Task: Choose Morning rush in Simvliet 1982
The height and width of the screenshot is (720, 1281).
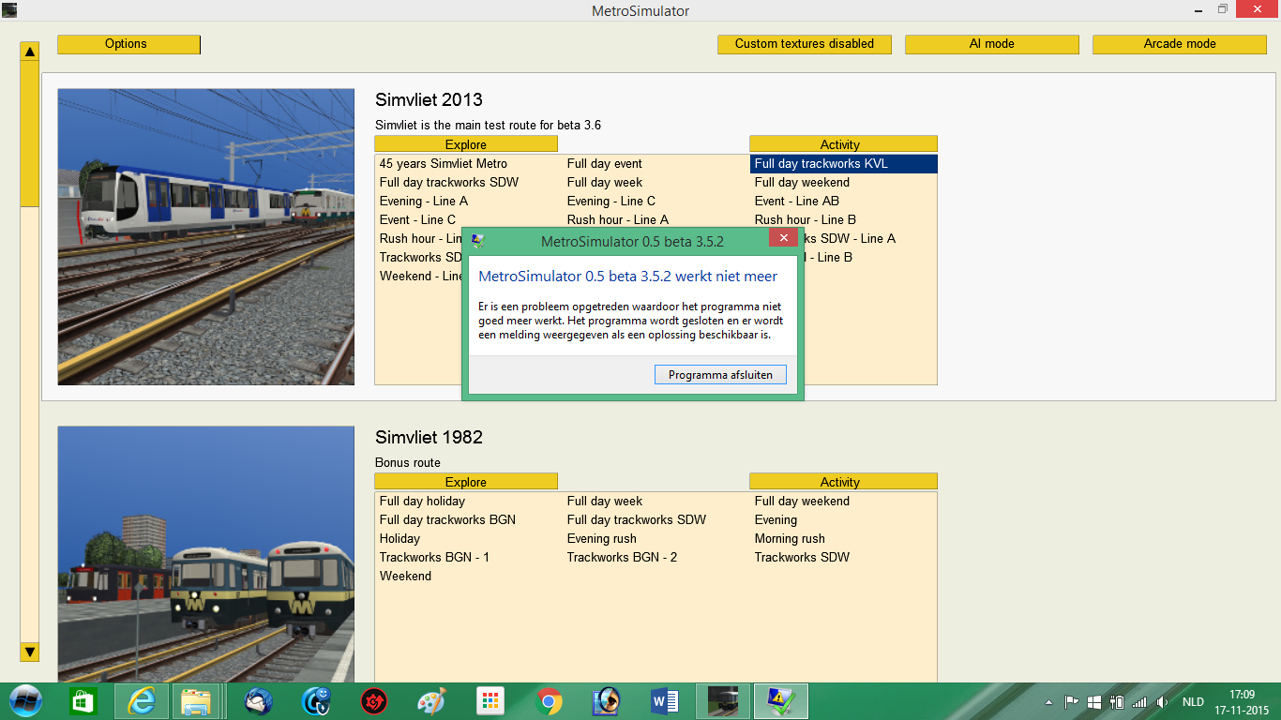Action: point(790,539)
